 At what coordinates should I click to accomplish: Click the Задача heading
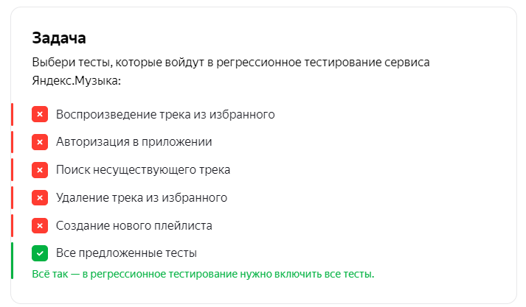click(x=59, y=38)
